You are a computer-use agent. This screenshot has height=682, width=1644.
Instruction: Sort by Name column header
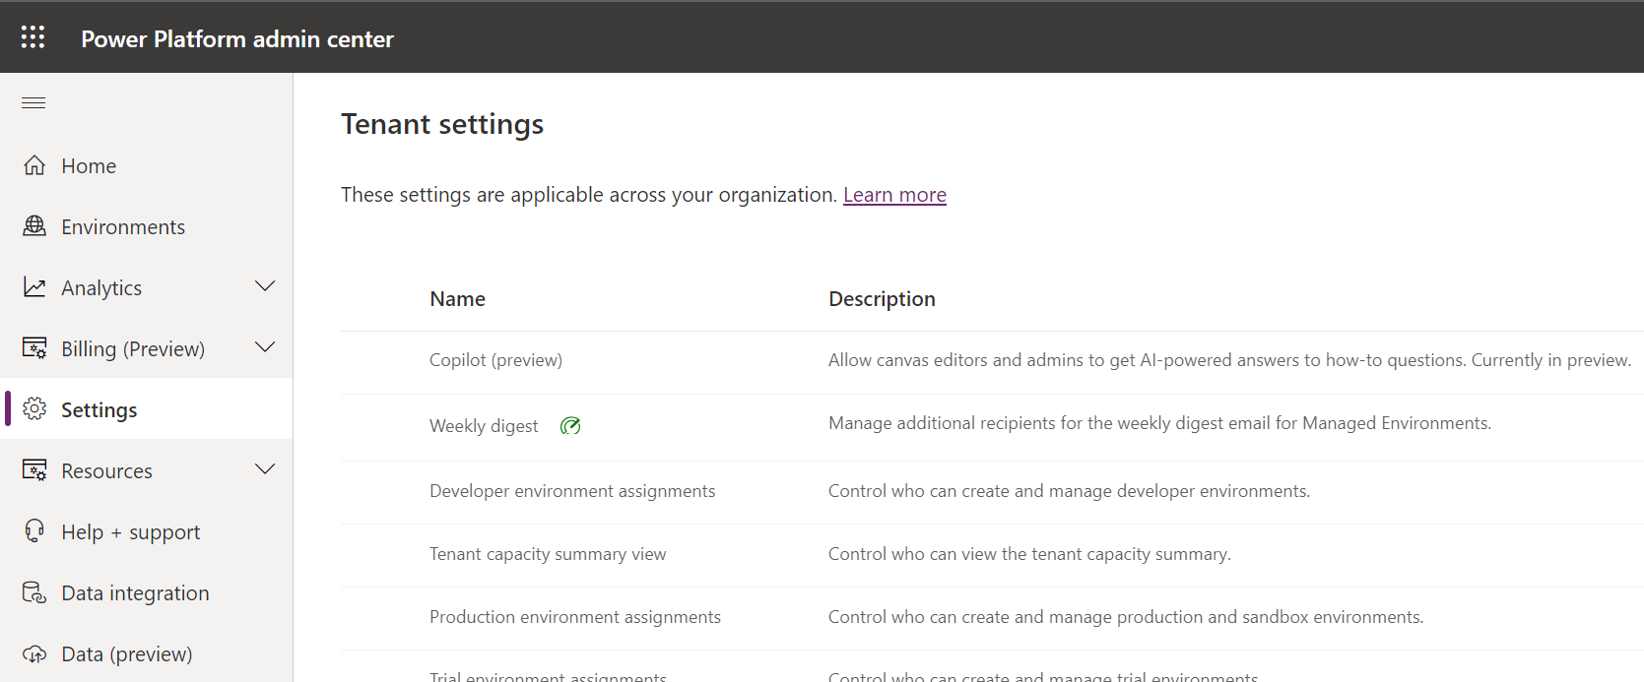point(457,299)
